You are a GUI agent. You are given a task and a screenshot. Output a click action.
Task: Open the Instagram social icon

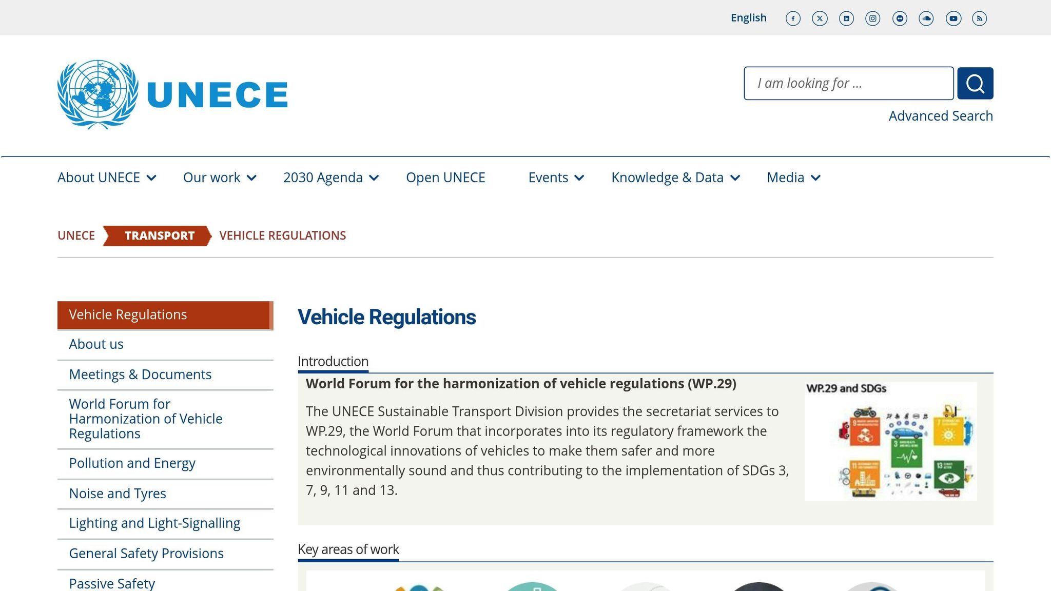873,18
